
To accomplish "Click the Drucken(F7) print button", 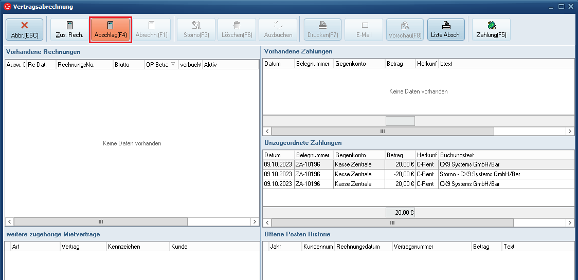I will pyautogui.click(x=322, y=30).
